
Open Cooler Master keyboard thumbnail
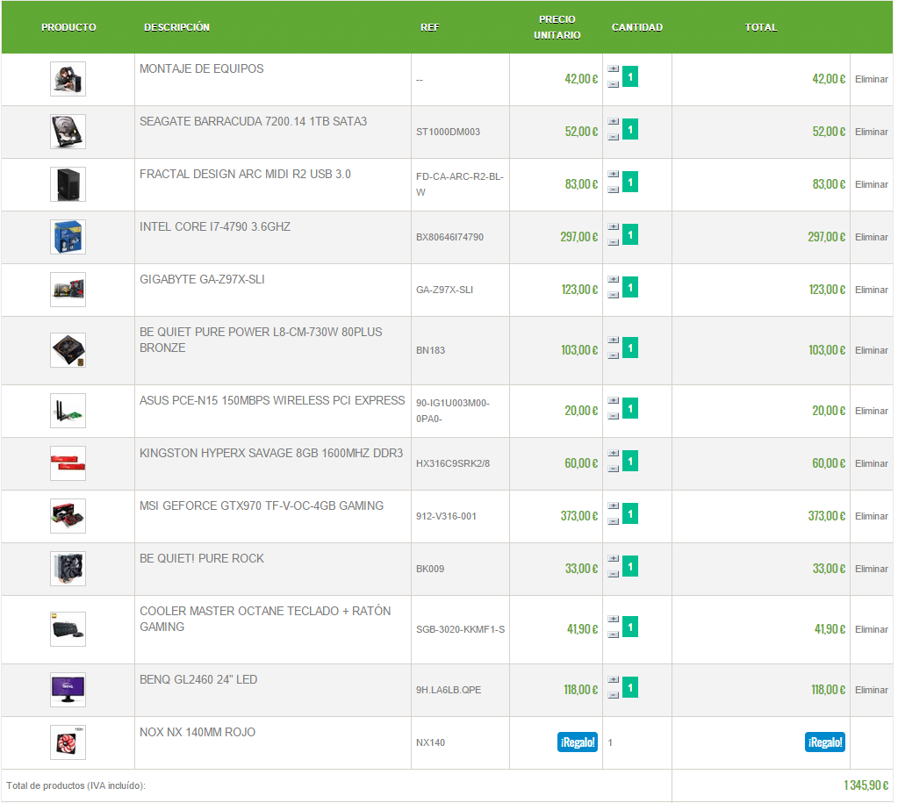click(68, 629)
